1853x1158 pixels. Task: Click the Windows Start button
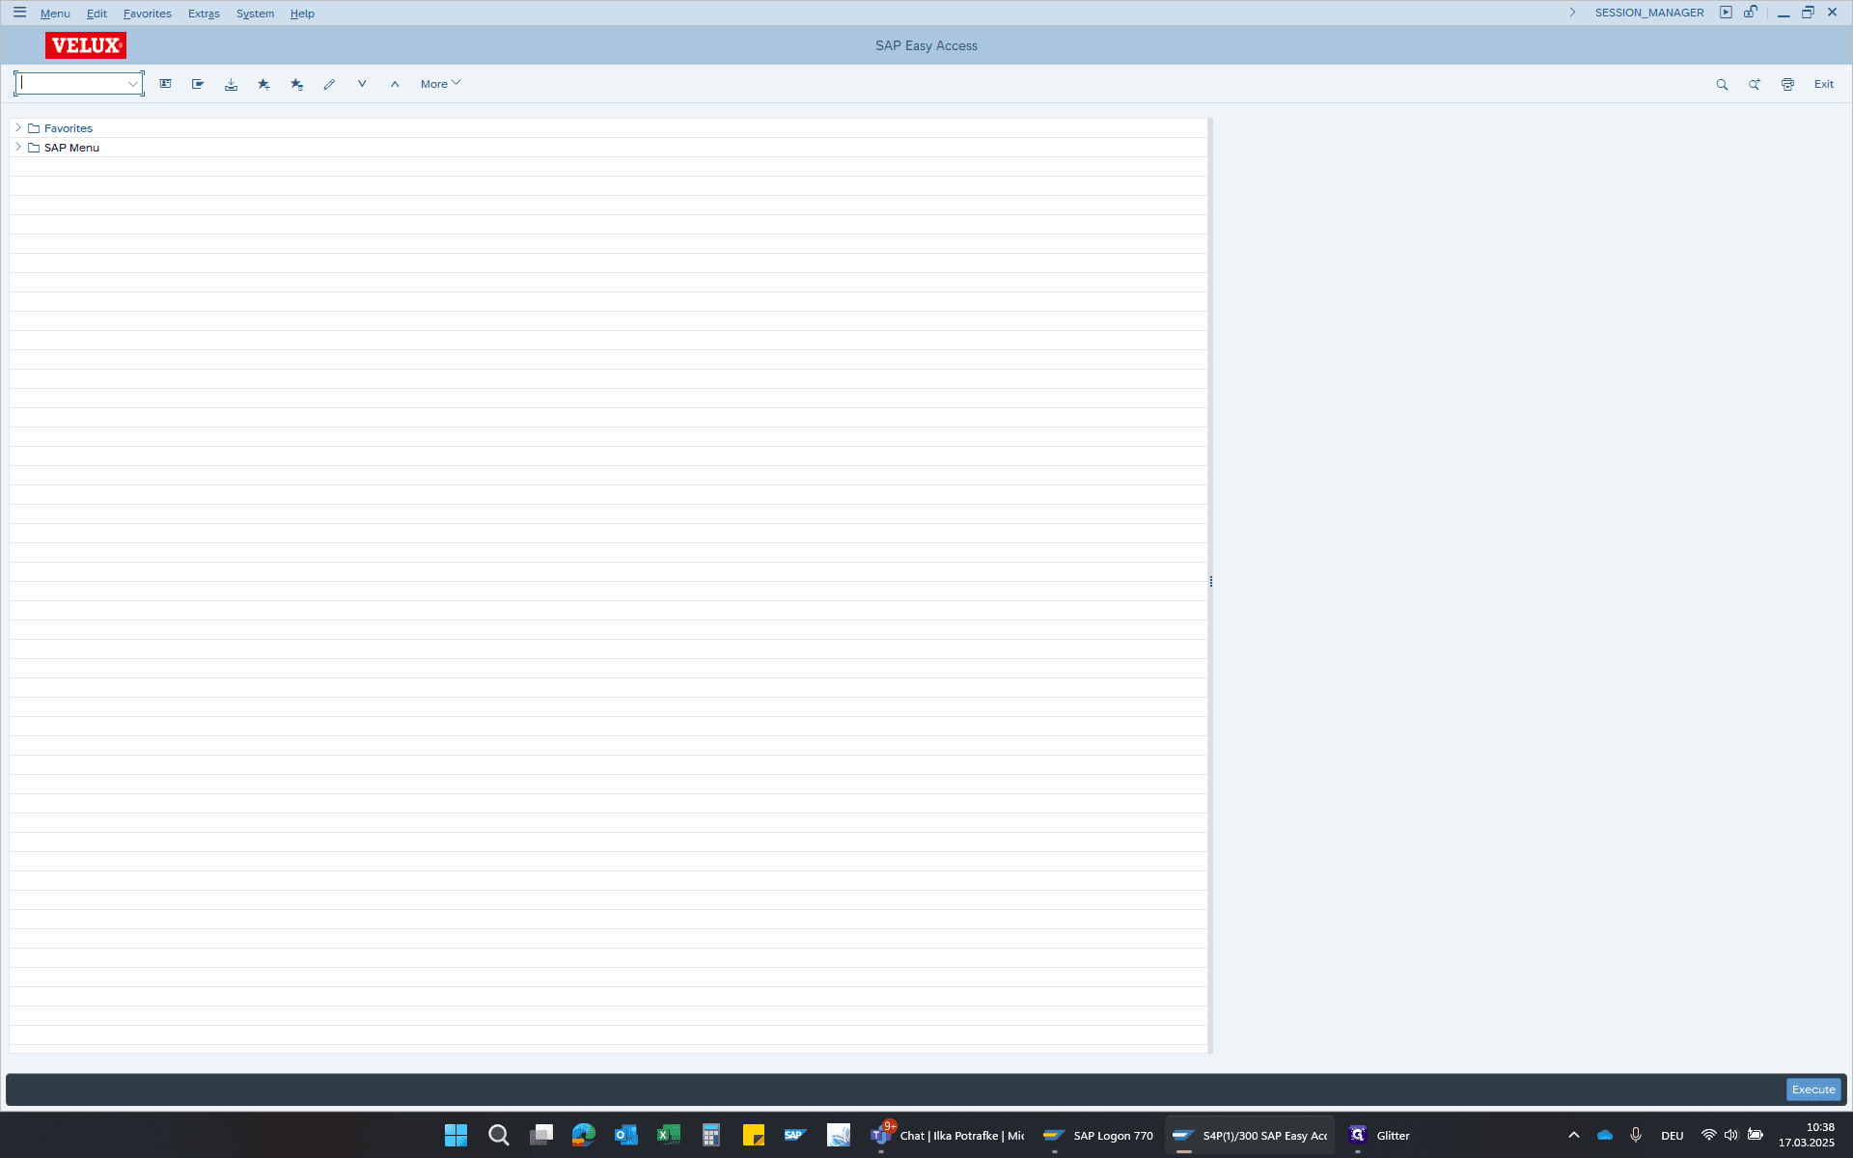coord(456,1135)
